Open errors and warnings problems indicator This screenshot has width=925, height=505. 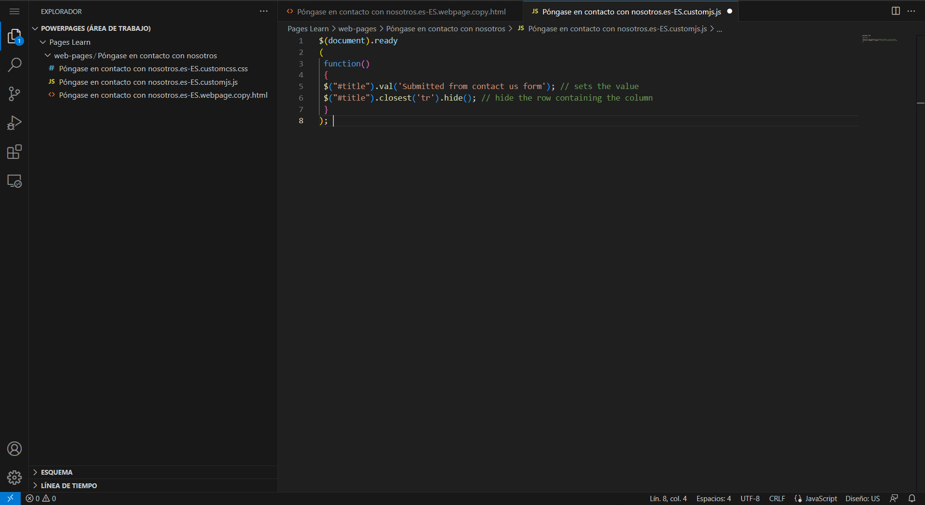(x=41, y=499)
